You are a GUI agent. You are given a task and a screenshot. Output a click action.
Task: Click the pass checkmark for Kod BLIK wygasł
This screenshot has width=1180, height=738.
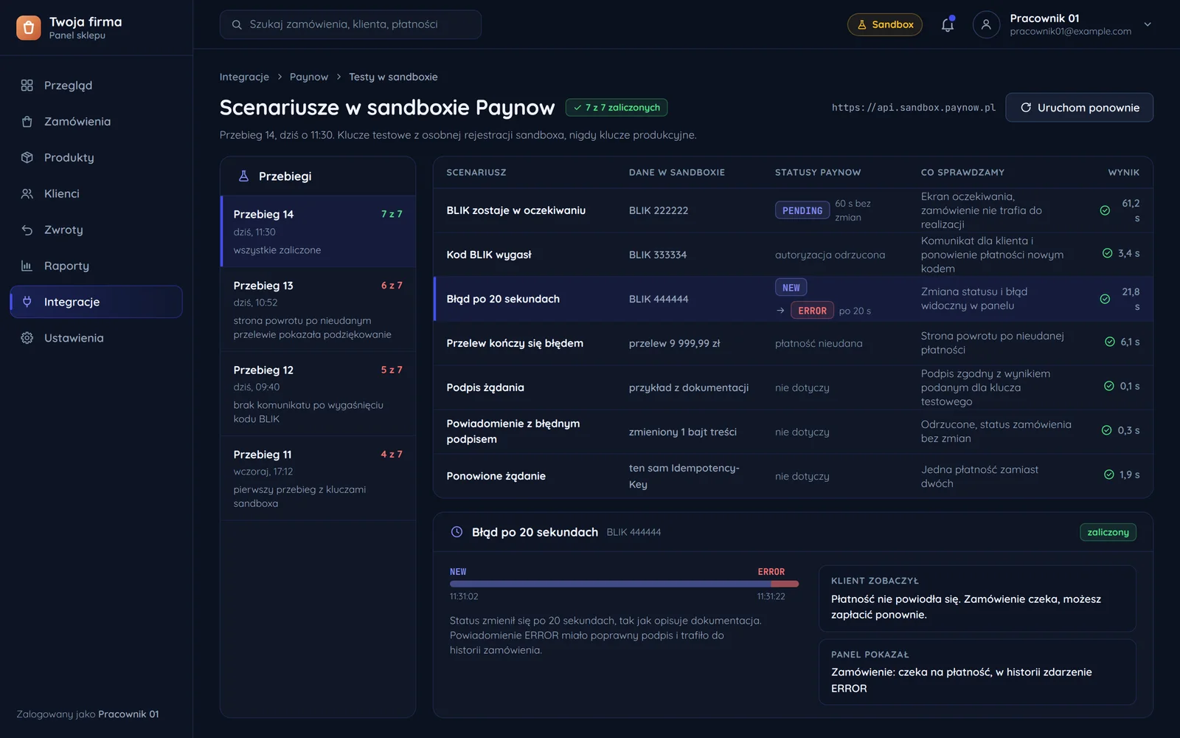[1107, 253]
